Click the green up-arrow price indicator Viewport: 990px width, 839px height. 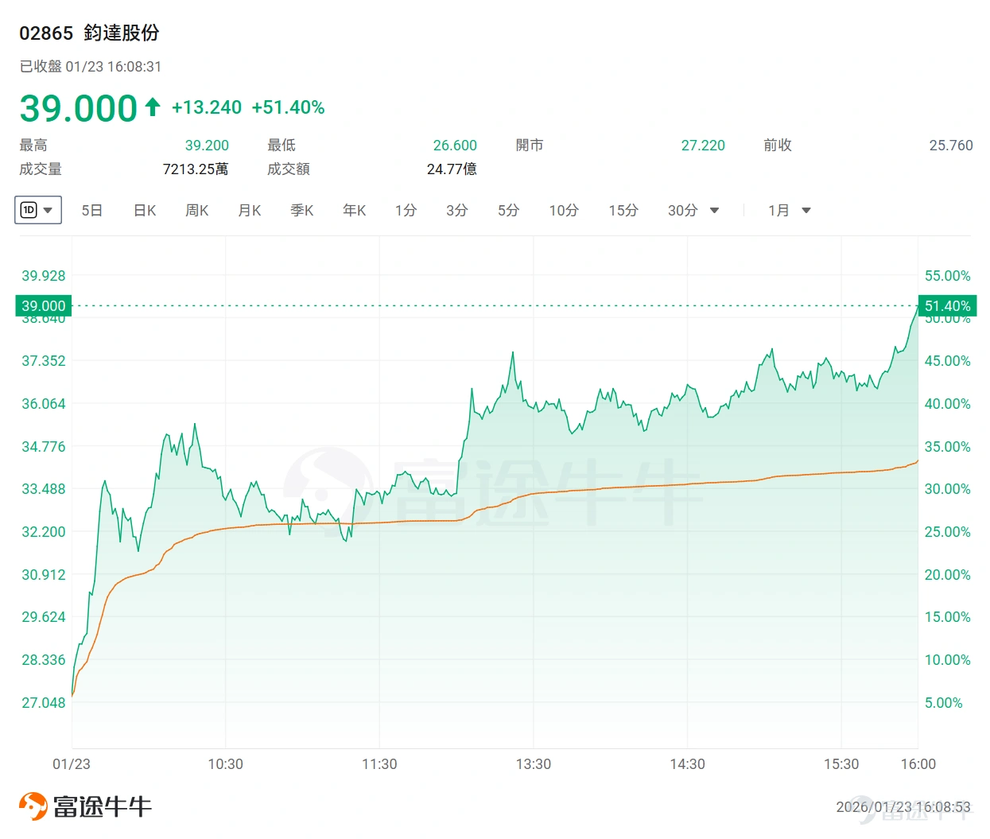(153, 106)
